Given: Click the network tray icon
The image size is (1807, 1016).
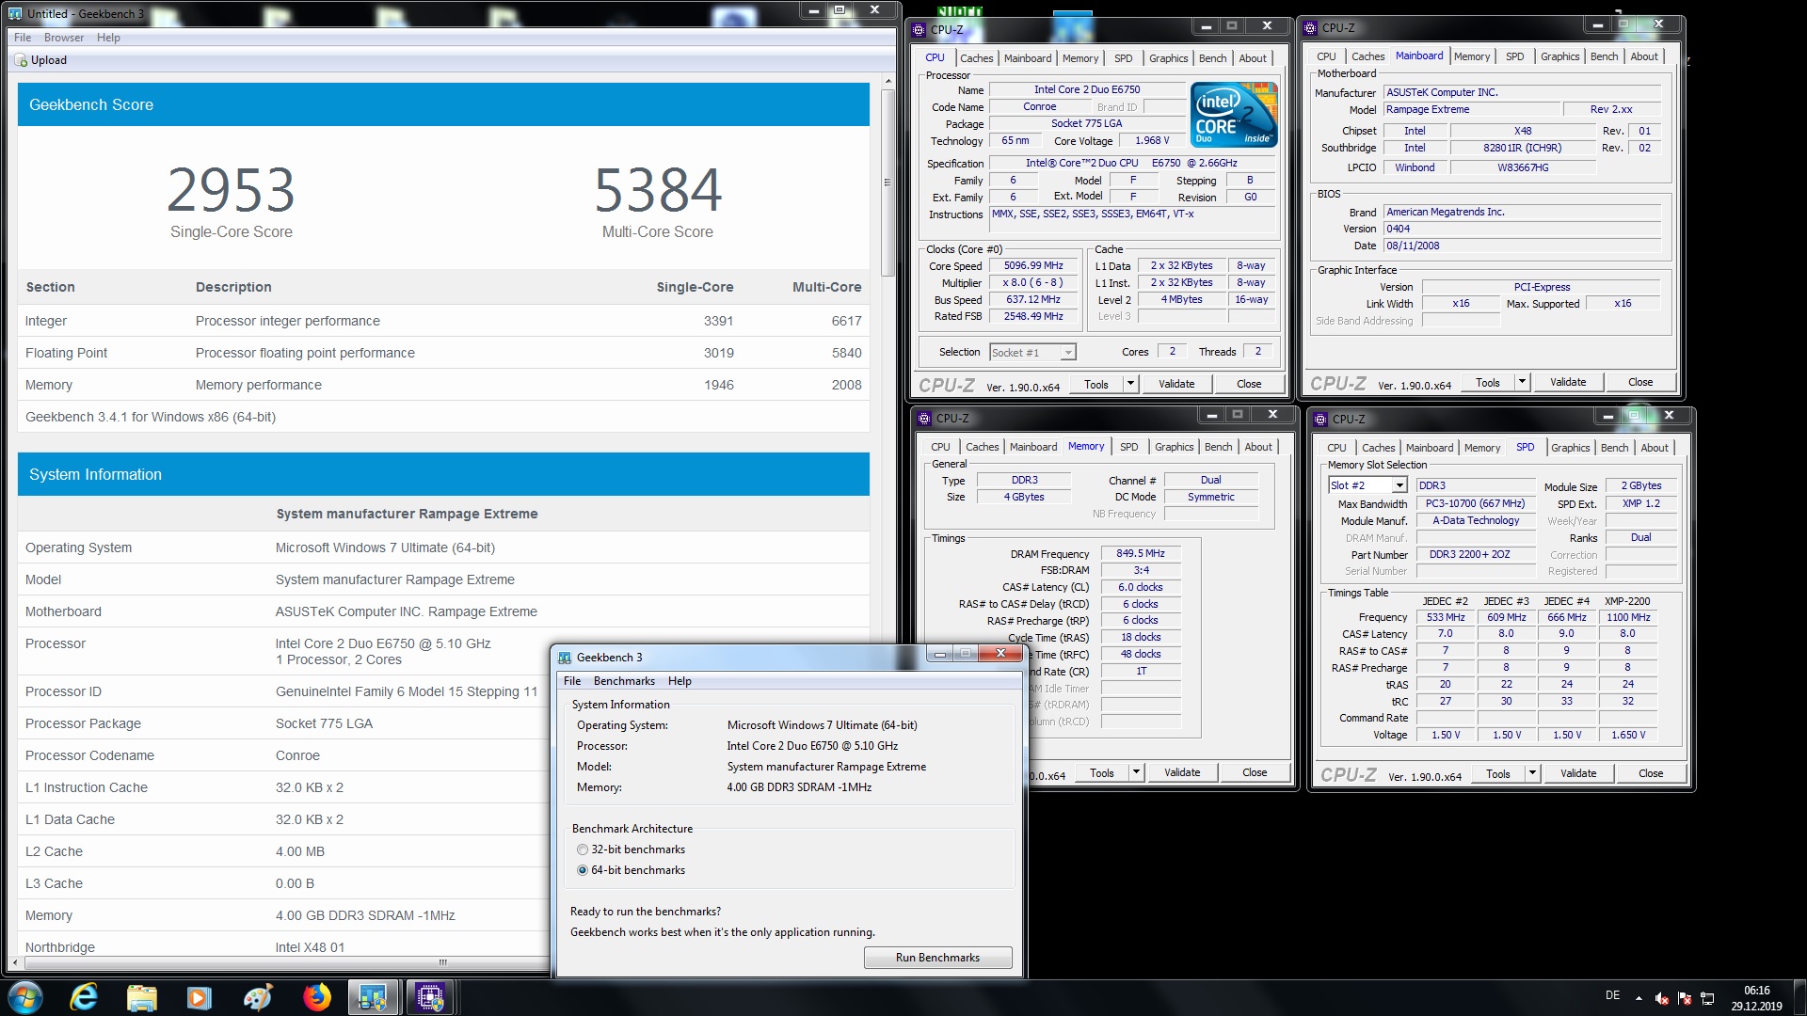Looking at the screenshot, I should (x=1707, y=998).
